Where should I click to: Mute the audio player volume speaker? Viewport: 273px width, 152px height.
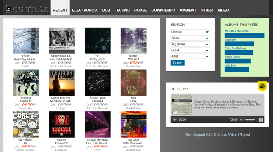[241, 120]
